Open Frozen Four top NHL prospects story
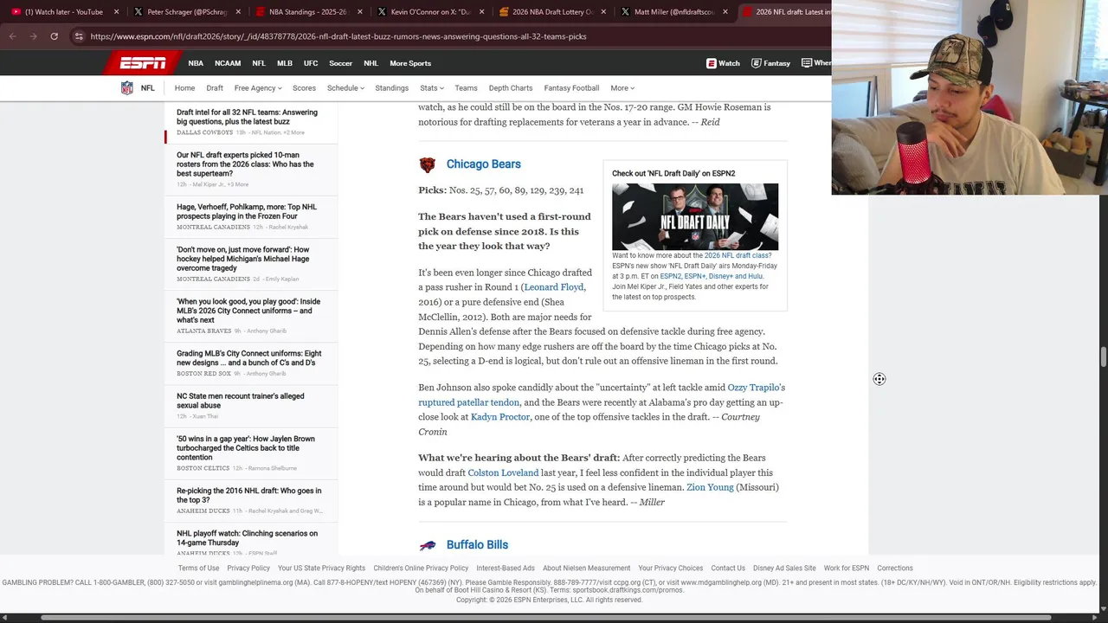1108x623 pixels. pos(247,211)
